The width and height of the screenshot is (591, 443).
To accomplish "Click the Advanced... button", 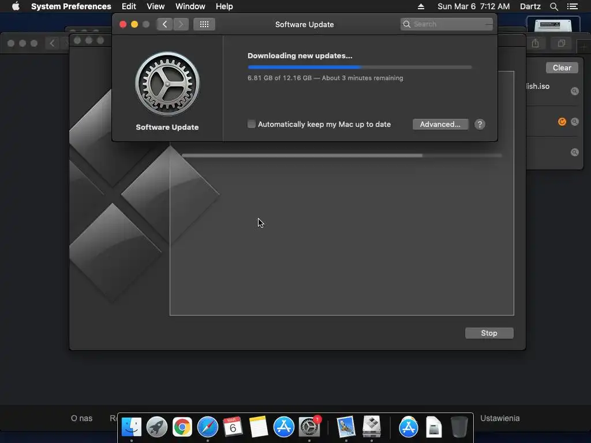I will pos(440,125).
